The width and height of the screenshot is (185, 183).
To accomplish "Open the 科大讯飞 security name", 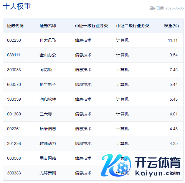I will coord(48,40).
